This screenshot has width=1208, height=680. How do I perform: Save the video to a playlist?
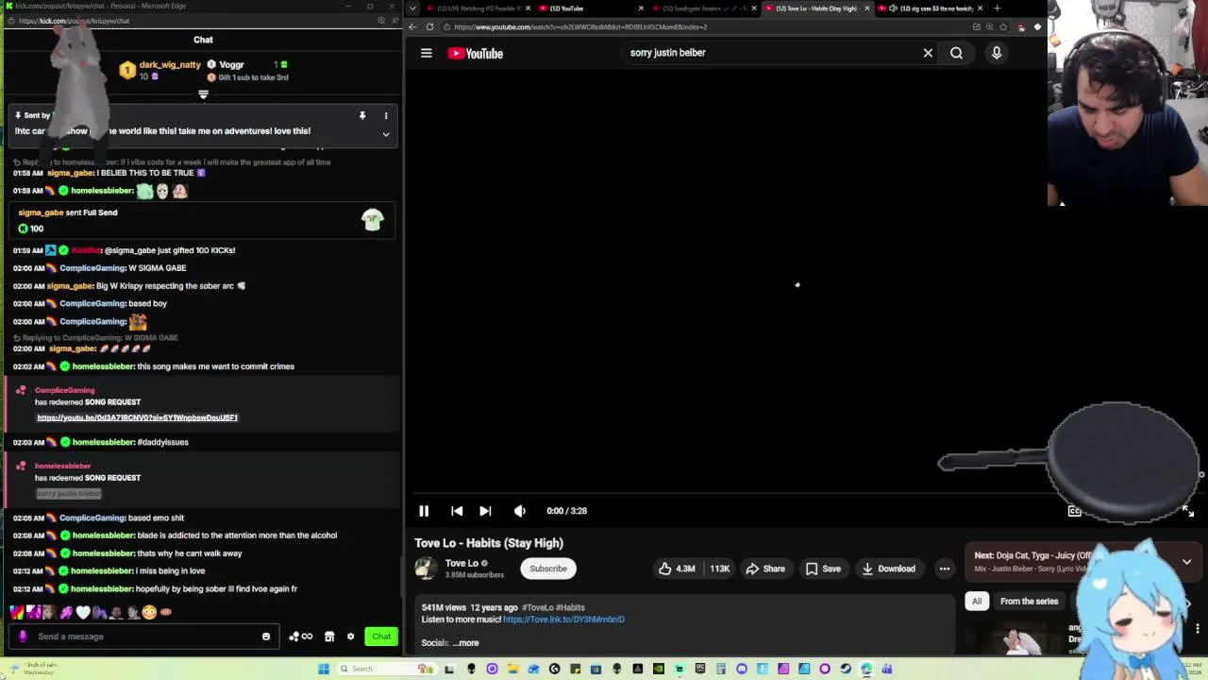coord(823,569)
